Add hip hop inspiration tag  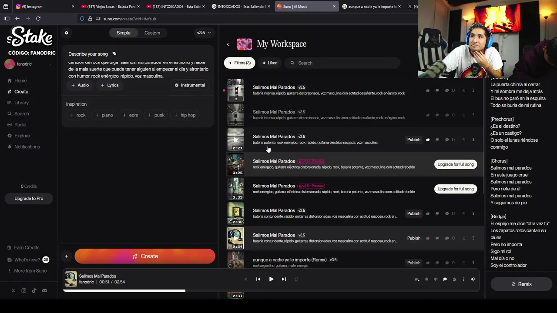[x=185, y=115]
